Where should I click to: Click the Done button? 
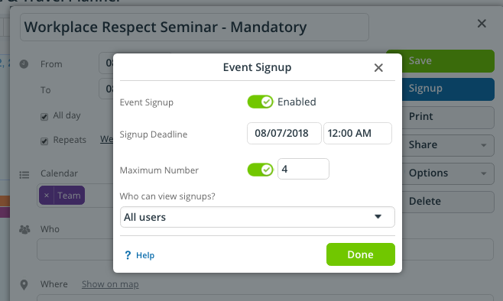[x=361, y=254]
